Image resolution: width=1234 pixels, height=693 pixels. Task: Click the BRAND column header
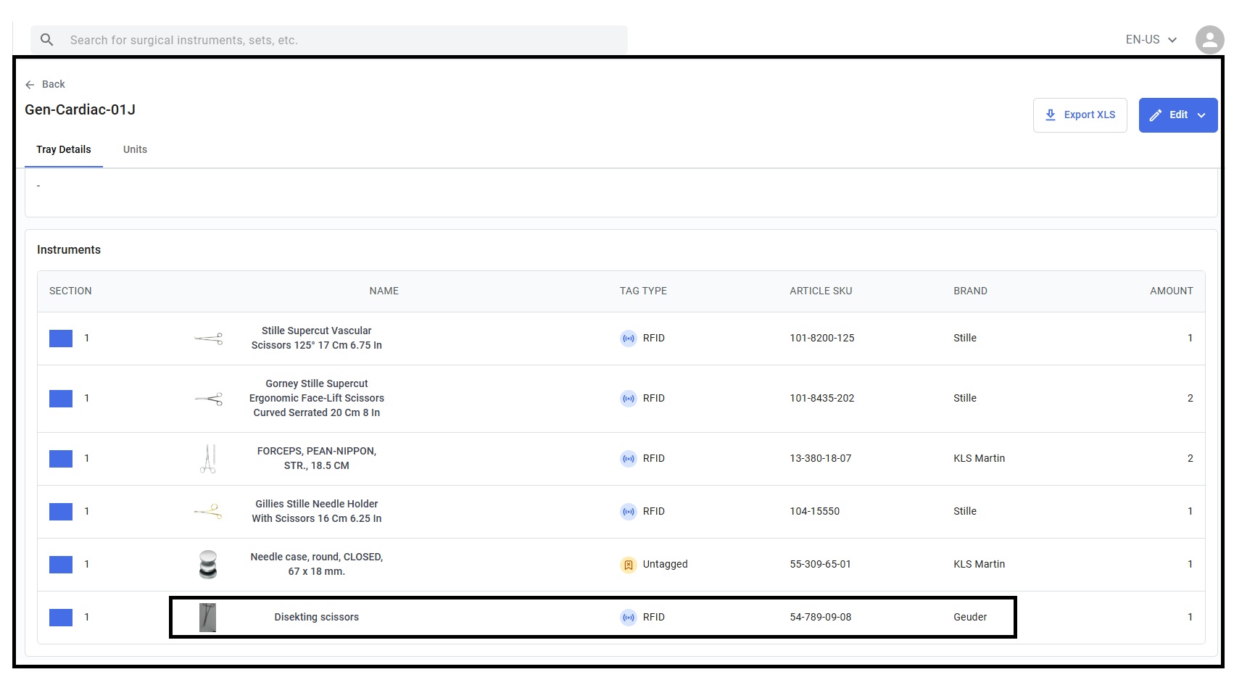pyautogui.click(x=970, y=291)
